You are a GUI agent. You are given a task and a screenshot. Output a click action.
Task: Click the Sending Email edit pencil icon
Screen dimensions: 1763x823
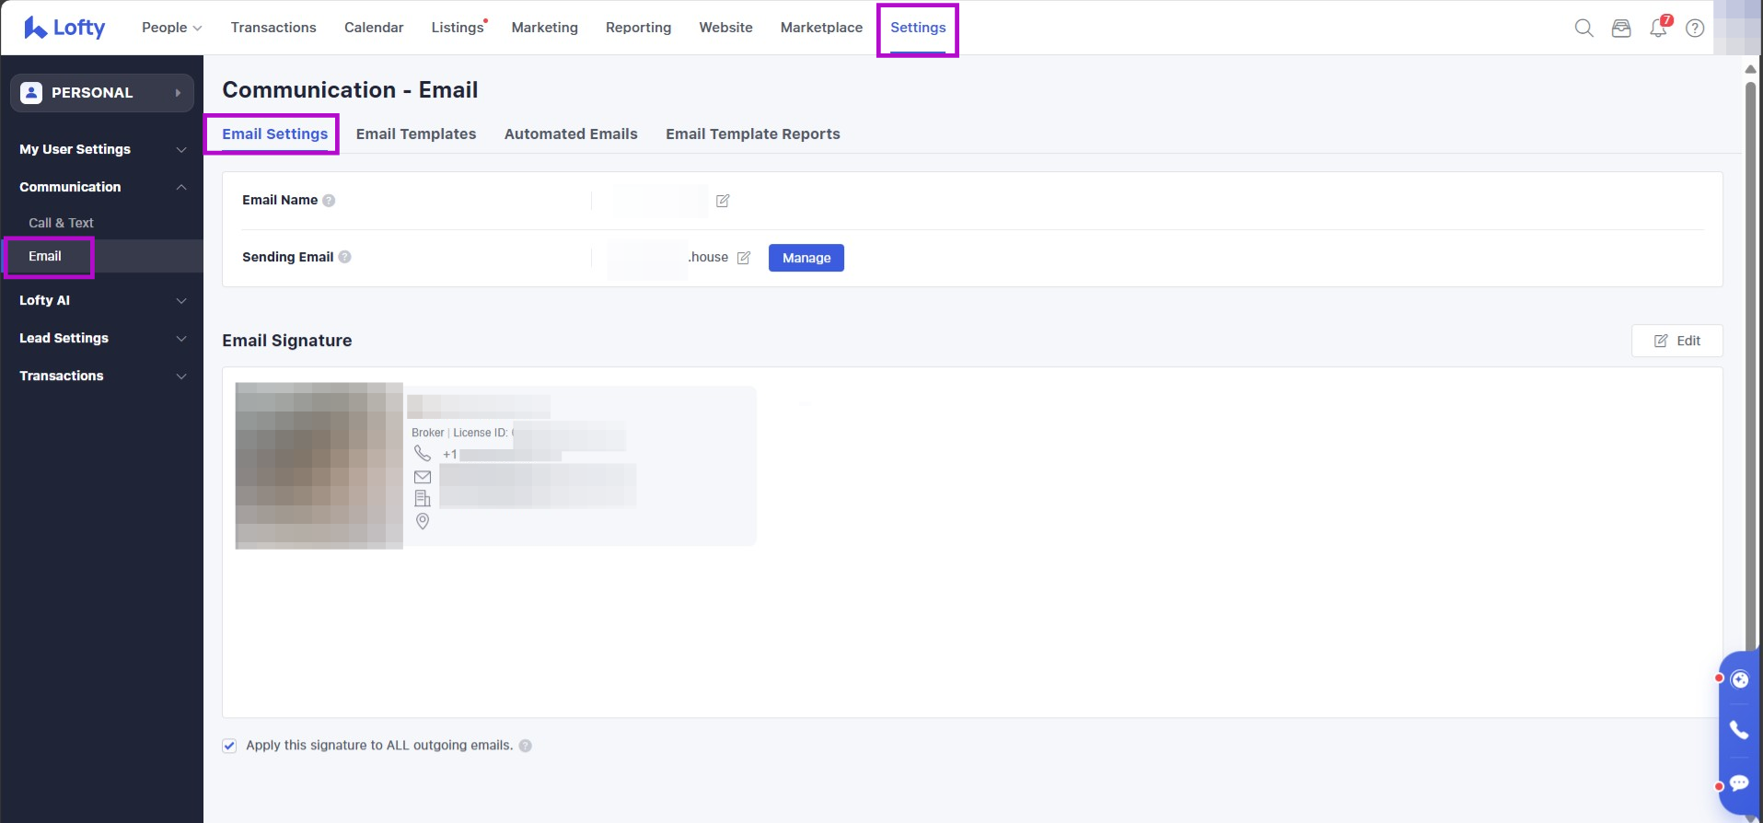pyautogui.click(x=744, y=258)
